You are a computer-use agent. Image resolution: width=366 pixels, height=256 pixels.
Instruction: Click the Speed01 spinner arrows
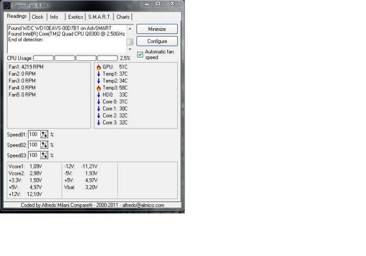point(44,134)
